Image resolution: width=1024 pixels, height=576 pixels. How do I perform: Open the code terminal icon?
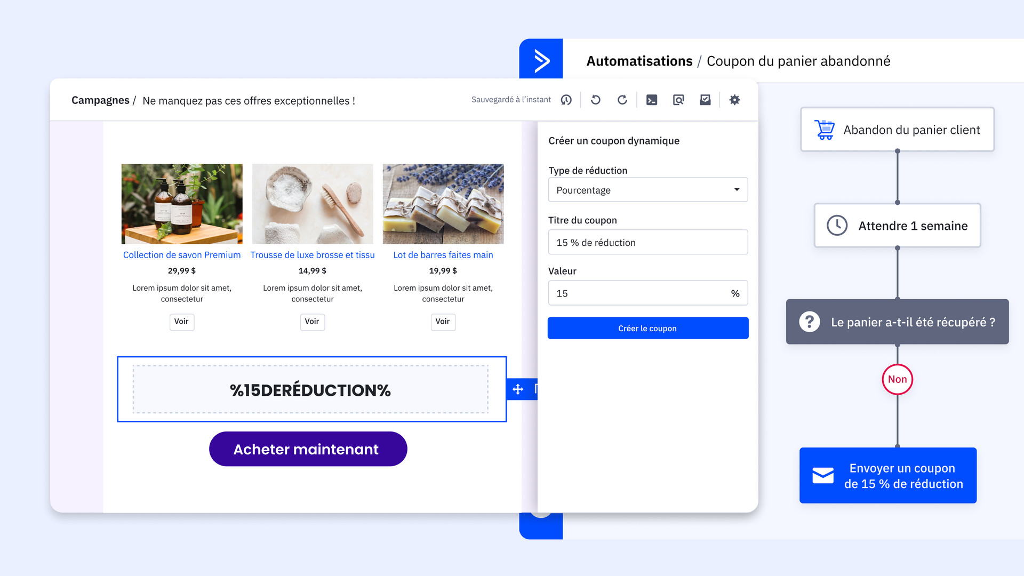coord(652,100)
